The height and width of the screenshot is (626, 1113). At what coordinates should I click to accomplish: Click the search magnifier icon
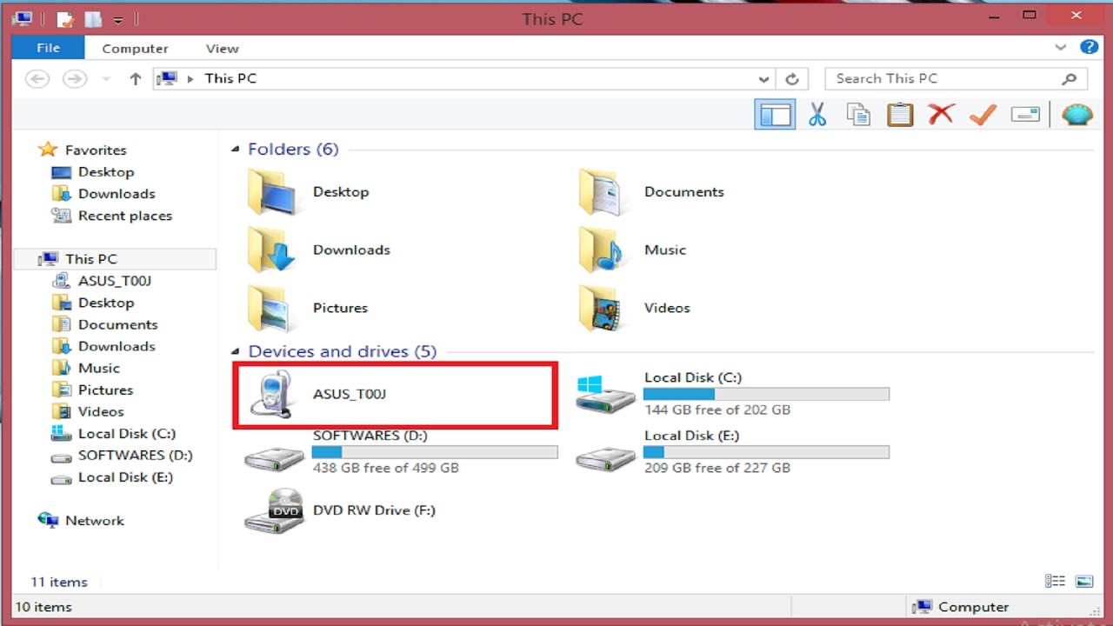pyautogui.click(x=1069, y=78)
